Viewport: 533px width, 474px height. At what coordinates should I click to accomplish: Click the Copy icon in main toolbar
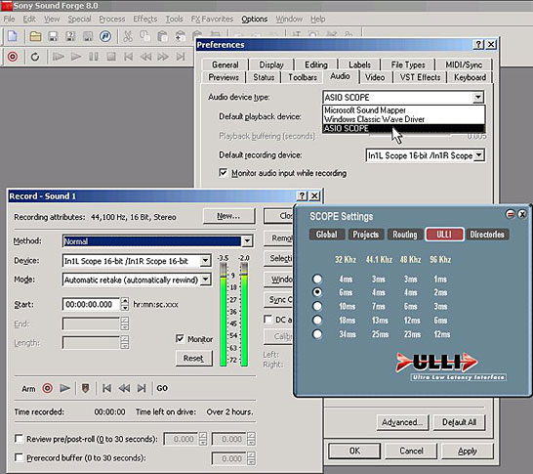145,36
